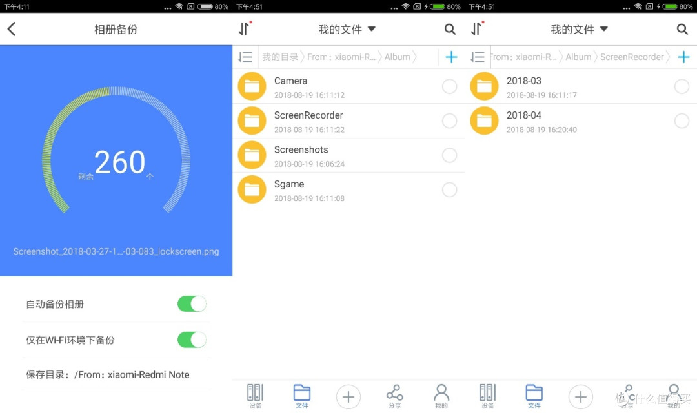Tap the battery icon at 下午4:11
Screen dimensions: 697x413
click(205, 6)
